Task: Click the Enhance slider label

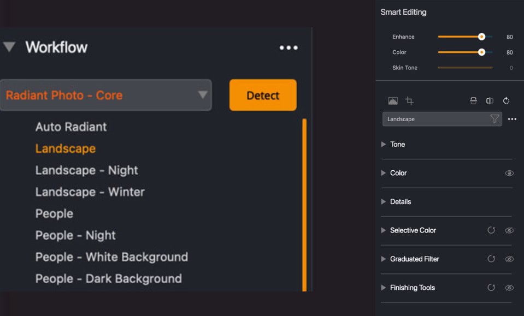Action: point(403,37)
